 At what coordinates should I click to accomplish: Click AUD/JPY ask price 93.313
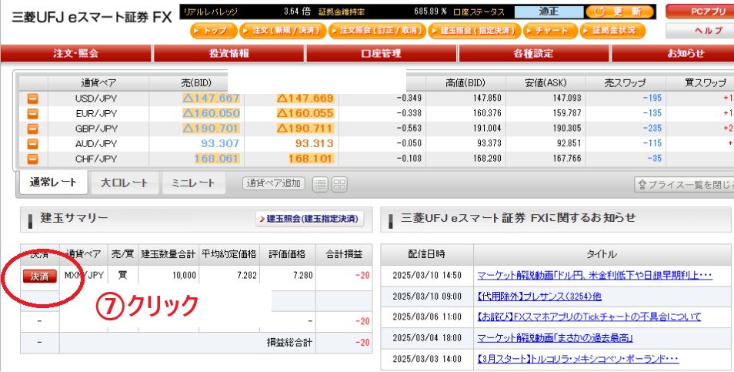[x=314, y=143]
